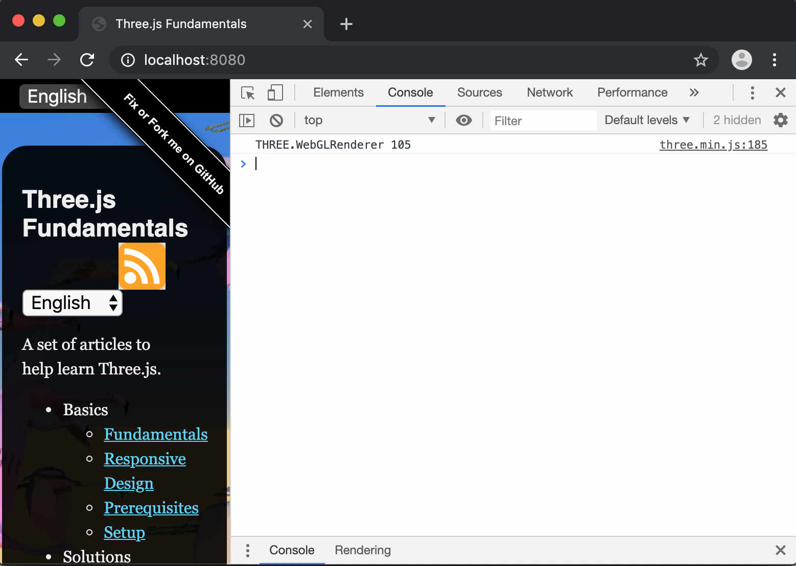796x566 pixels.
Task: Activate the inspect element picker icon
Action: 248,93
